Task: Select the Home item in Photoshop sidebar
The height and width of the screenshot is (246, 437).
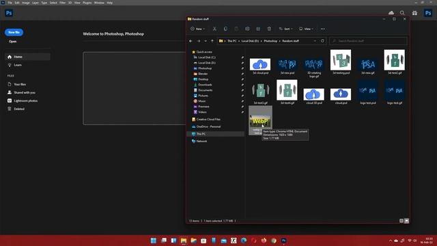Action: pyautogui.click(x=27, y=57)
